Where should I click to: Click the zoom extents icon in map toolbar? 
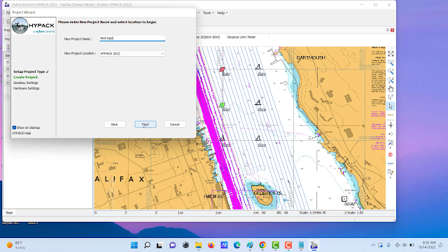pos(391,54)
